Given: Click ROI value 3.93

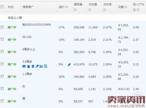Looking at the screenshot, I should [x=136, y=52].
